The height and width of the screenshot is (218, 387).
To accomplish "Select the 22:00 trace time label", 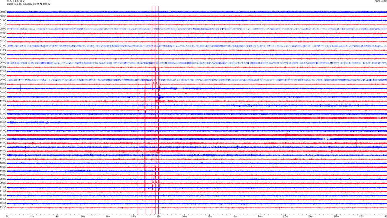I will (x=3, y=195).
